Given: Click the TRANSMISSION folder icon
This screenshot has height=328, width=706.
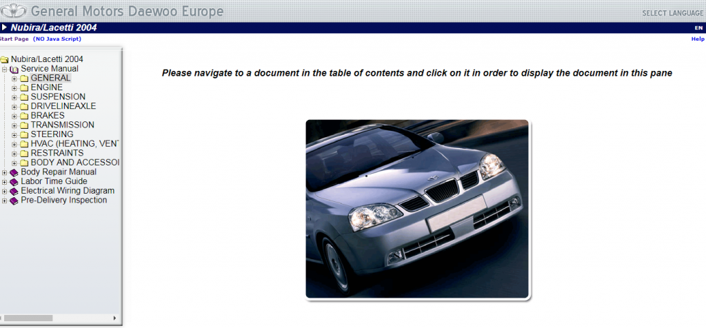Looking at the screenshot, I should click(x=24, y=125).
